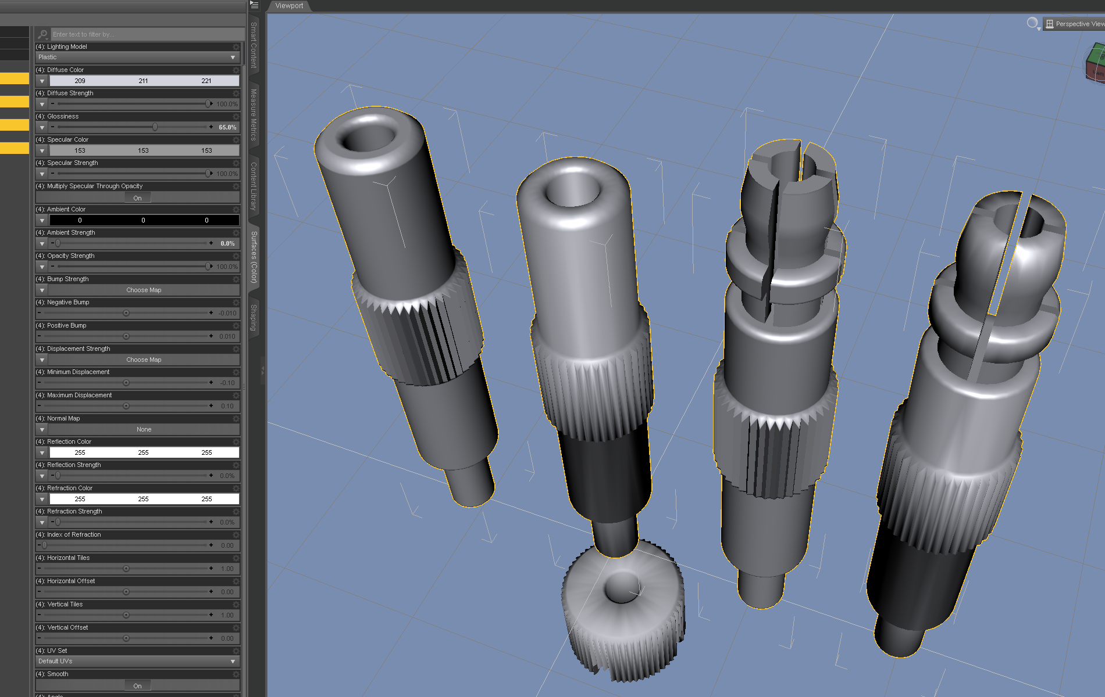The height and width of the screenshot is (697, 1105).
Task: Open the Ambient Color settings gear
Action: coord(236,209)
